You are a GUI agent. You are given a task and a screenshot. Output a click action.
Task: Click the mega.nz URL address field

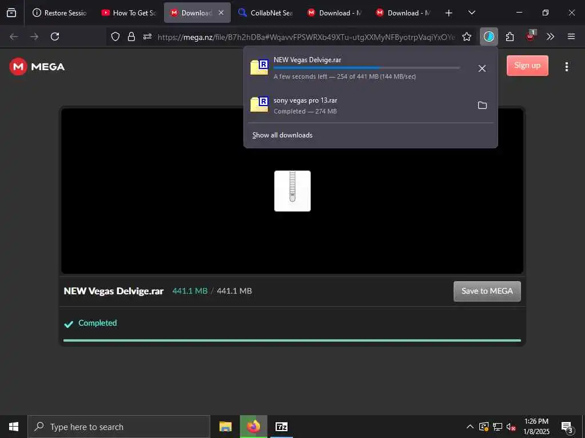point(306,37)
